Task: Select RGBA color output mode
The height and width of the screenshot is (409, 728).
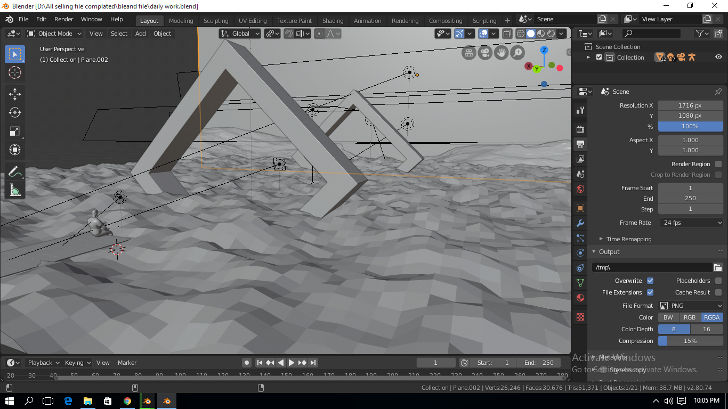Action: 711,317
